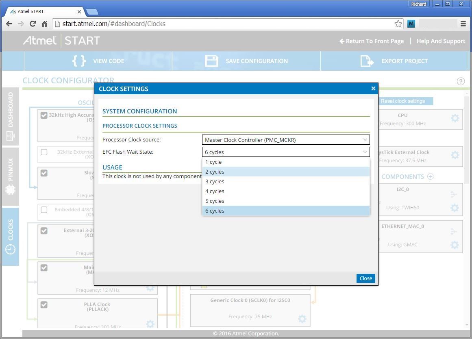
Task: Click the 'Using: GMAC' text
Action: click(402, 245)
